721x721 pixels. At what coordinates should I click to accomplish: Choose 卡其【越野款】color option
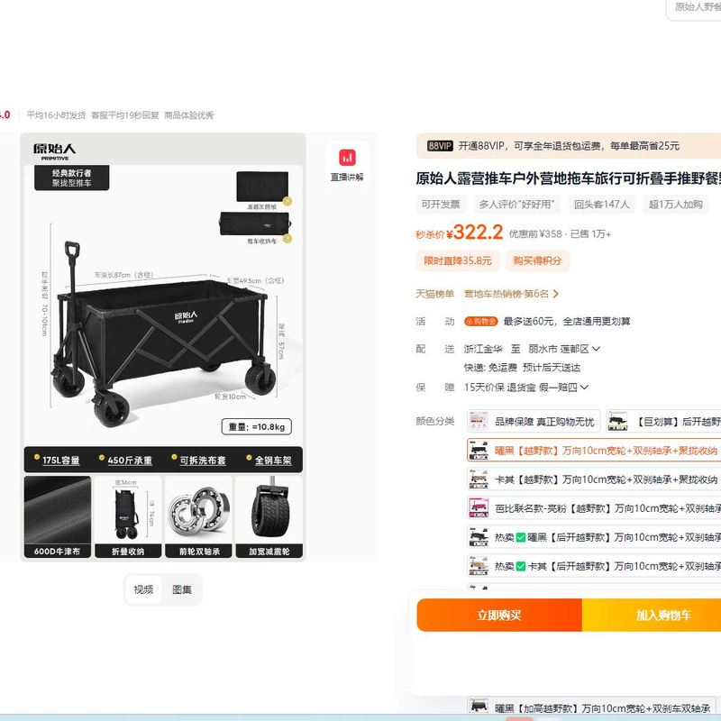pyautogui.click(x=594, y=479)
